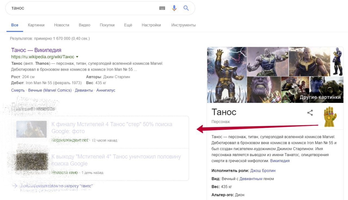Screen dimensions: 348x200
Task: Open the large Thanos image on left
Action: (227, 75)
